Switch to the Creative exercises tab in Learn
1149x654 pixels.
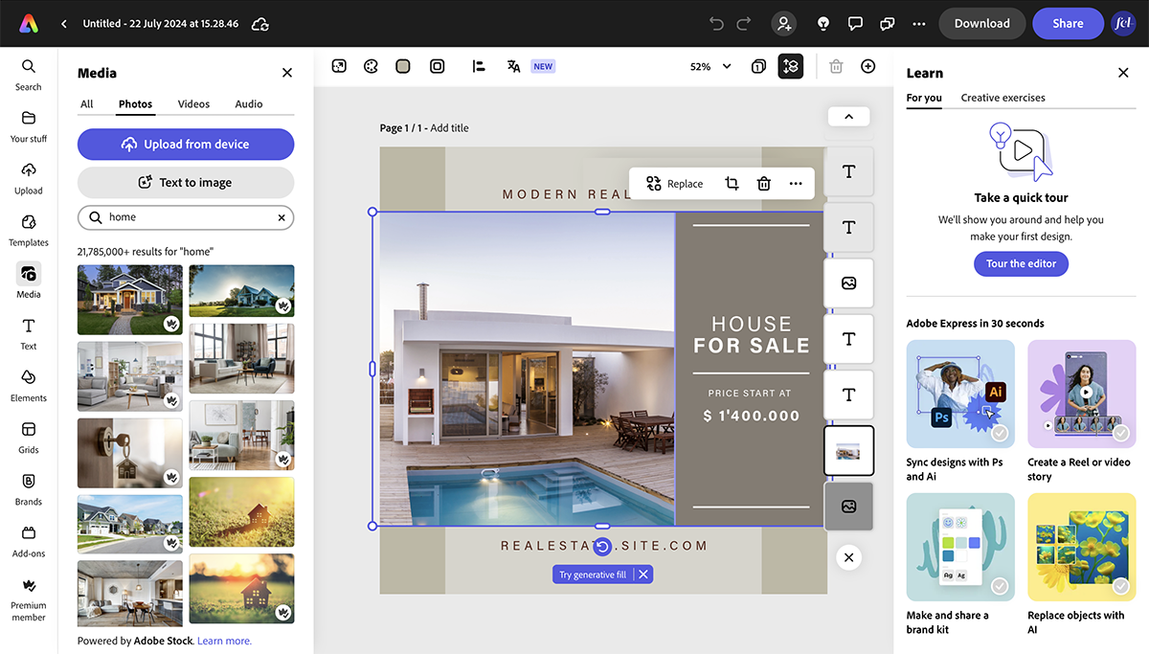pos(1003,98)
